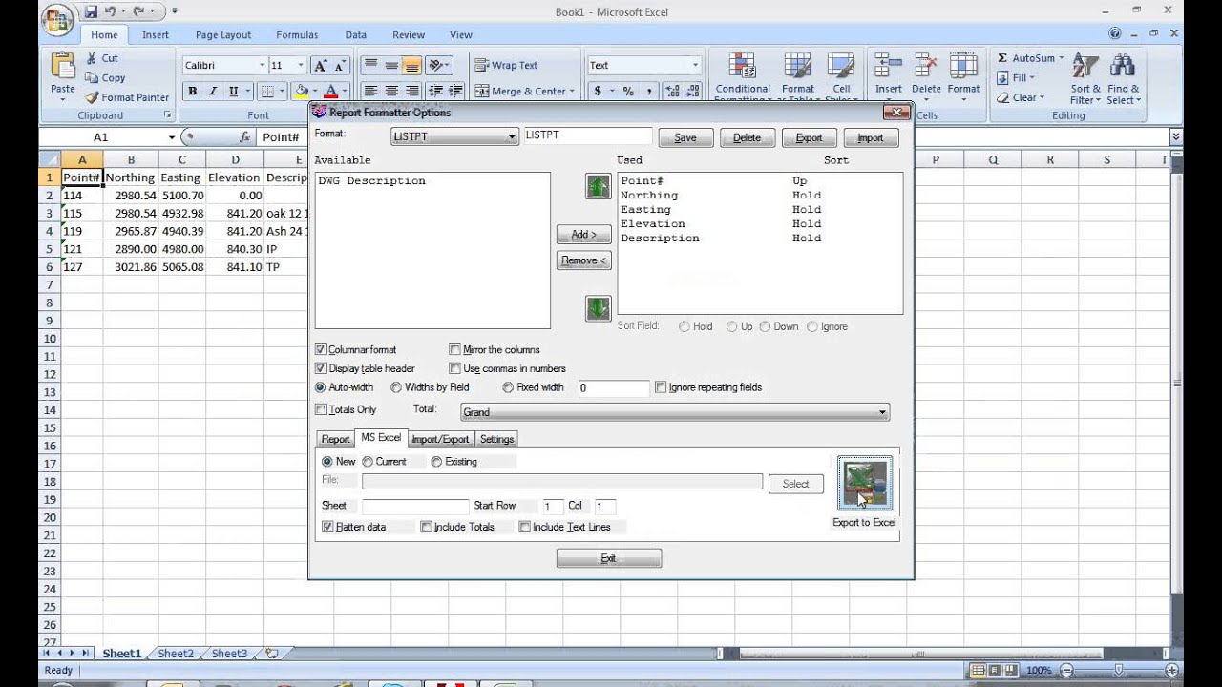This screenshot has height=687, width=1222.
Task: Click Remove < button
Action: (x=583, y=260)
